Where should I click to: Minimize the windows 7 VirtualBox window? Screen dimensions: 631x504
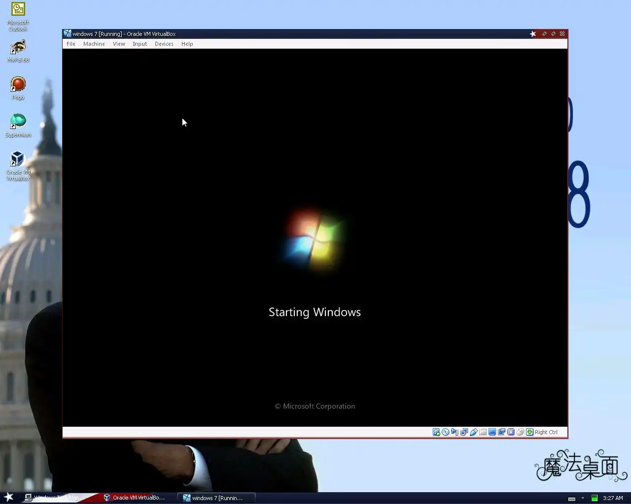[x=544, y=34]
